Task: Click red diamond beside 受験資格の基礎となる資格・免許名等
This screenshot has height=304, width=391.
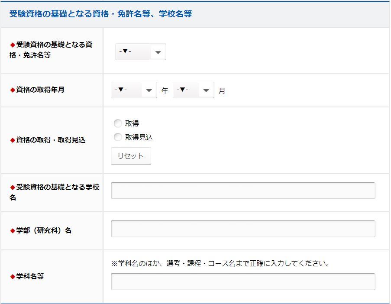Action: [x=13, y=45]
